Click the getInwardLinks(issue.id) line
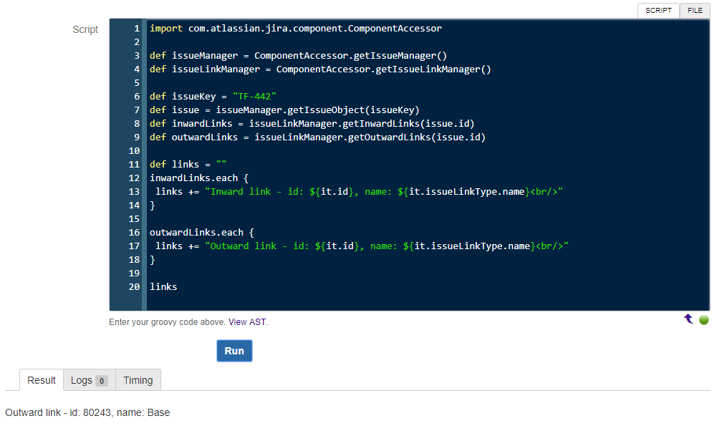Screen dimensions: 712x426 coord(312,124)
